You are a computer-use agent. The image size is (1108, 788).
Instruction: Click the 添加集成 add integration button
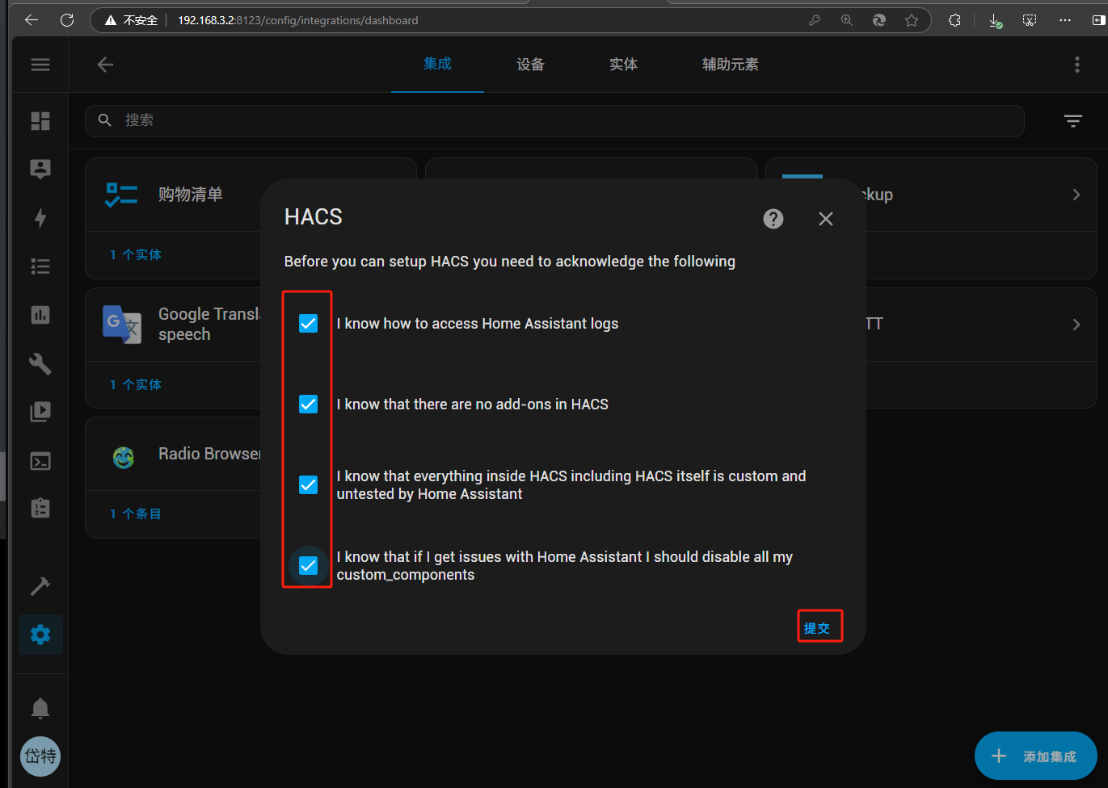click(1035, 757)
